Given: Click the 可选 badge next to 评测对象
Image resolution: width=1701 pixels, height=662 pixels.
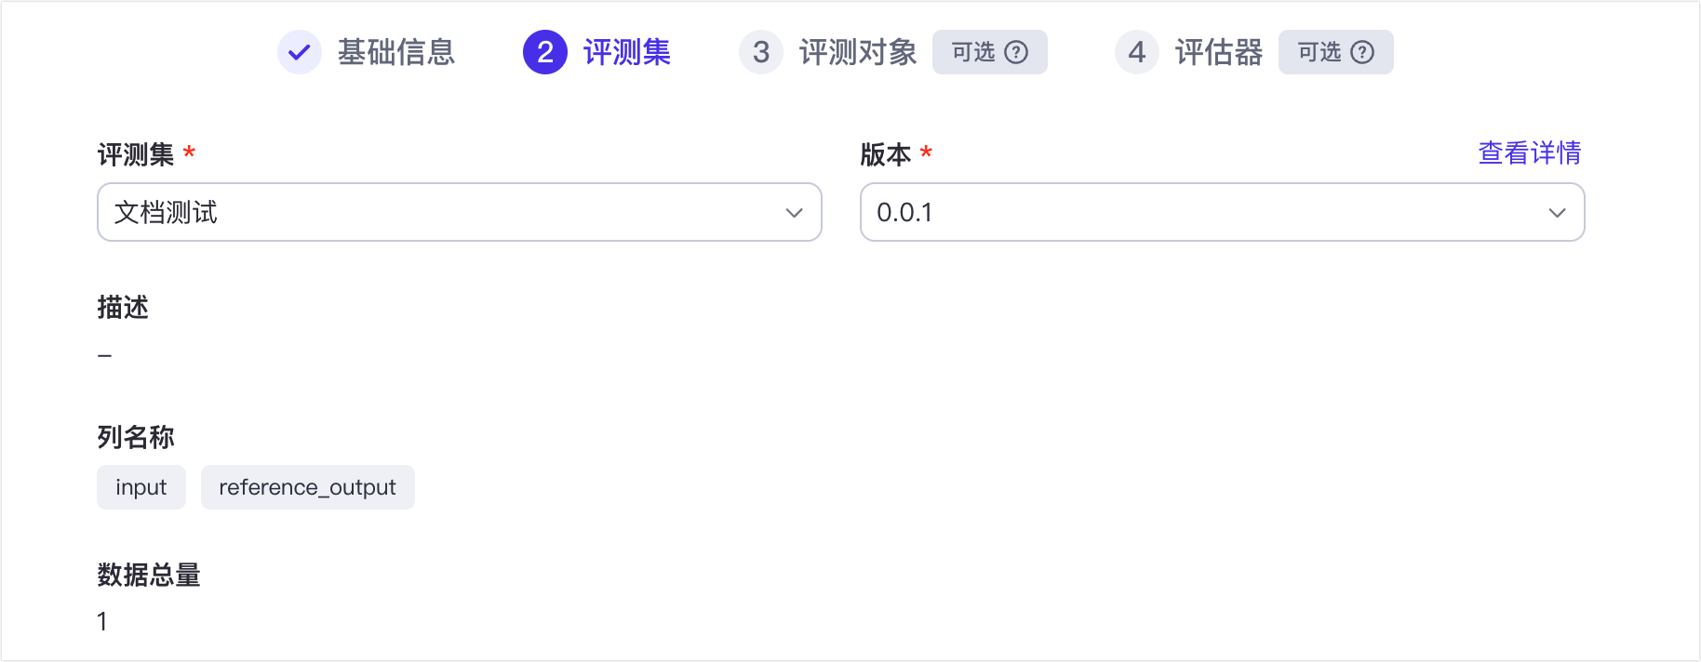Looking at the screenshot, I should (x=973, y=52).
